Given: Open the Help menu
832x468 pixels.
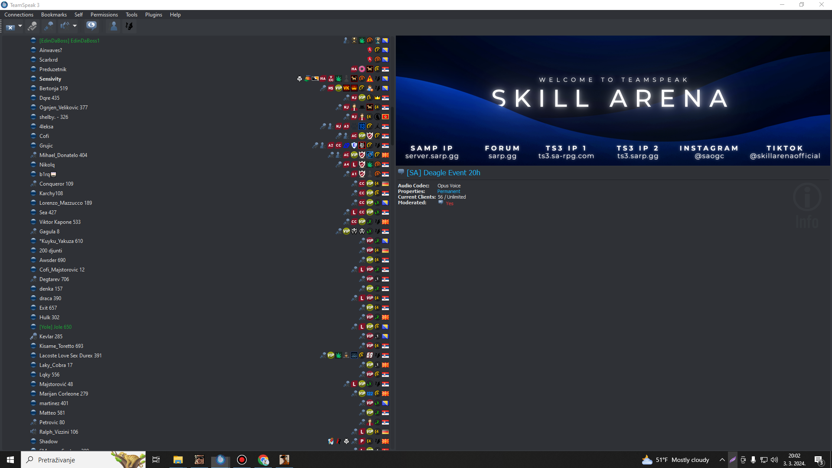Looking at the screenshot, I should (x=175, y=15).
